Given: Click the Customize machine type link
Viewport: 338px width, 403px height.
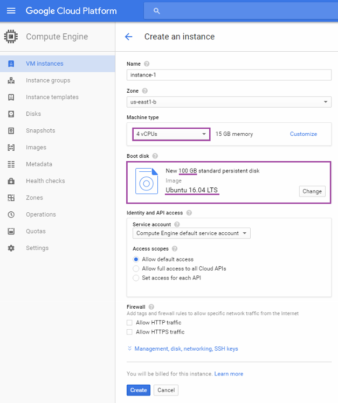Looking at the screenshot, I should coord(303,134).
